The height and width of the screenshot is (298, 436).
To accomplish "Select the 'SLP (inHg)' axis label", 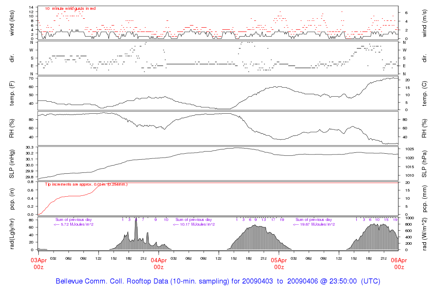I will click(11, 164).
